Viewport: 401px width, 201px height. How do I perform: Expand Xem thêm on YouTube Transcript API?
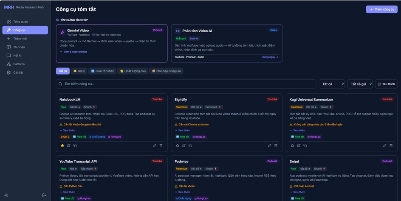68,192
